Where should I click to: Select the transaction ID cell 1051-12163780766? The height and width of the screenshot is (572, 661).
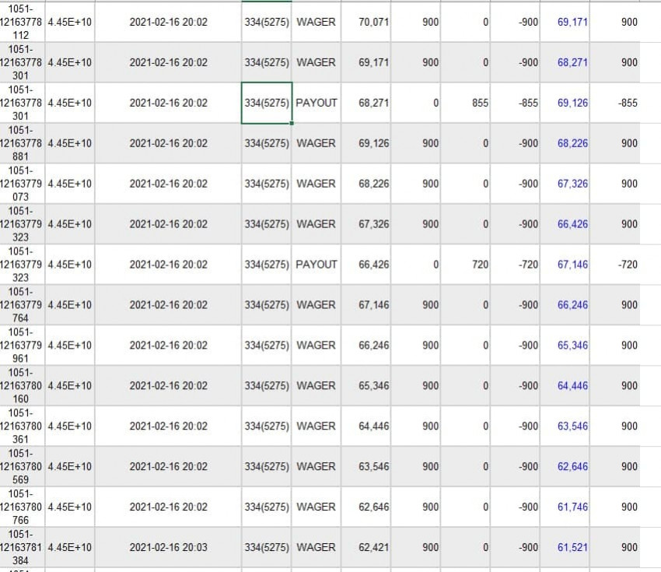click(22, 507)
